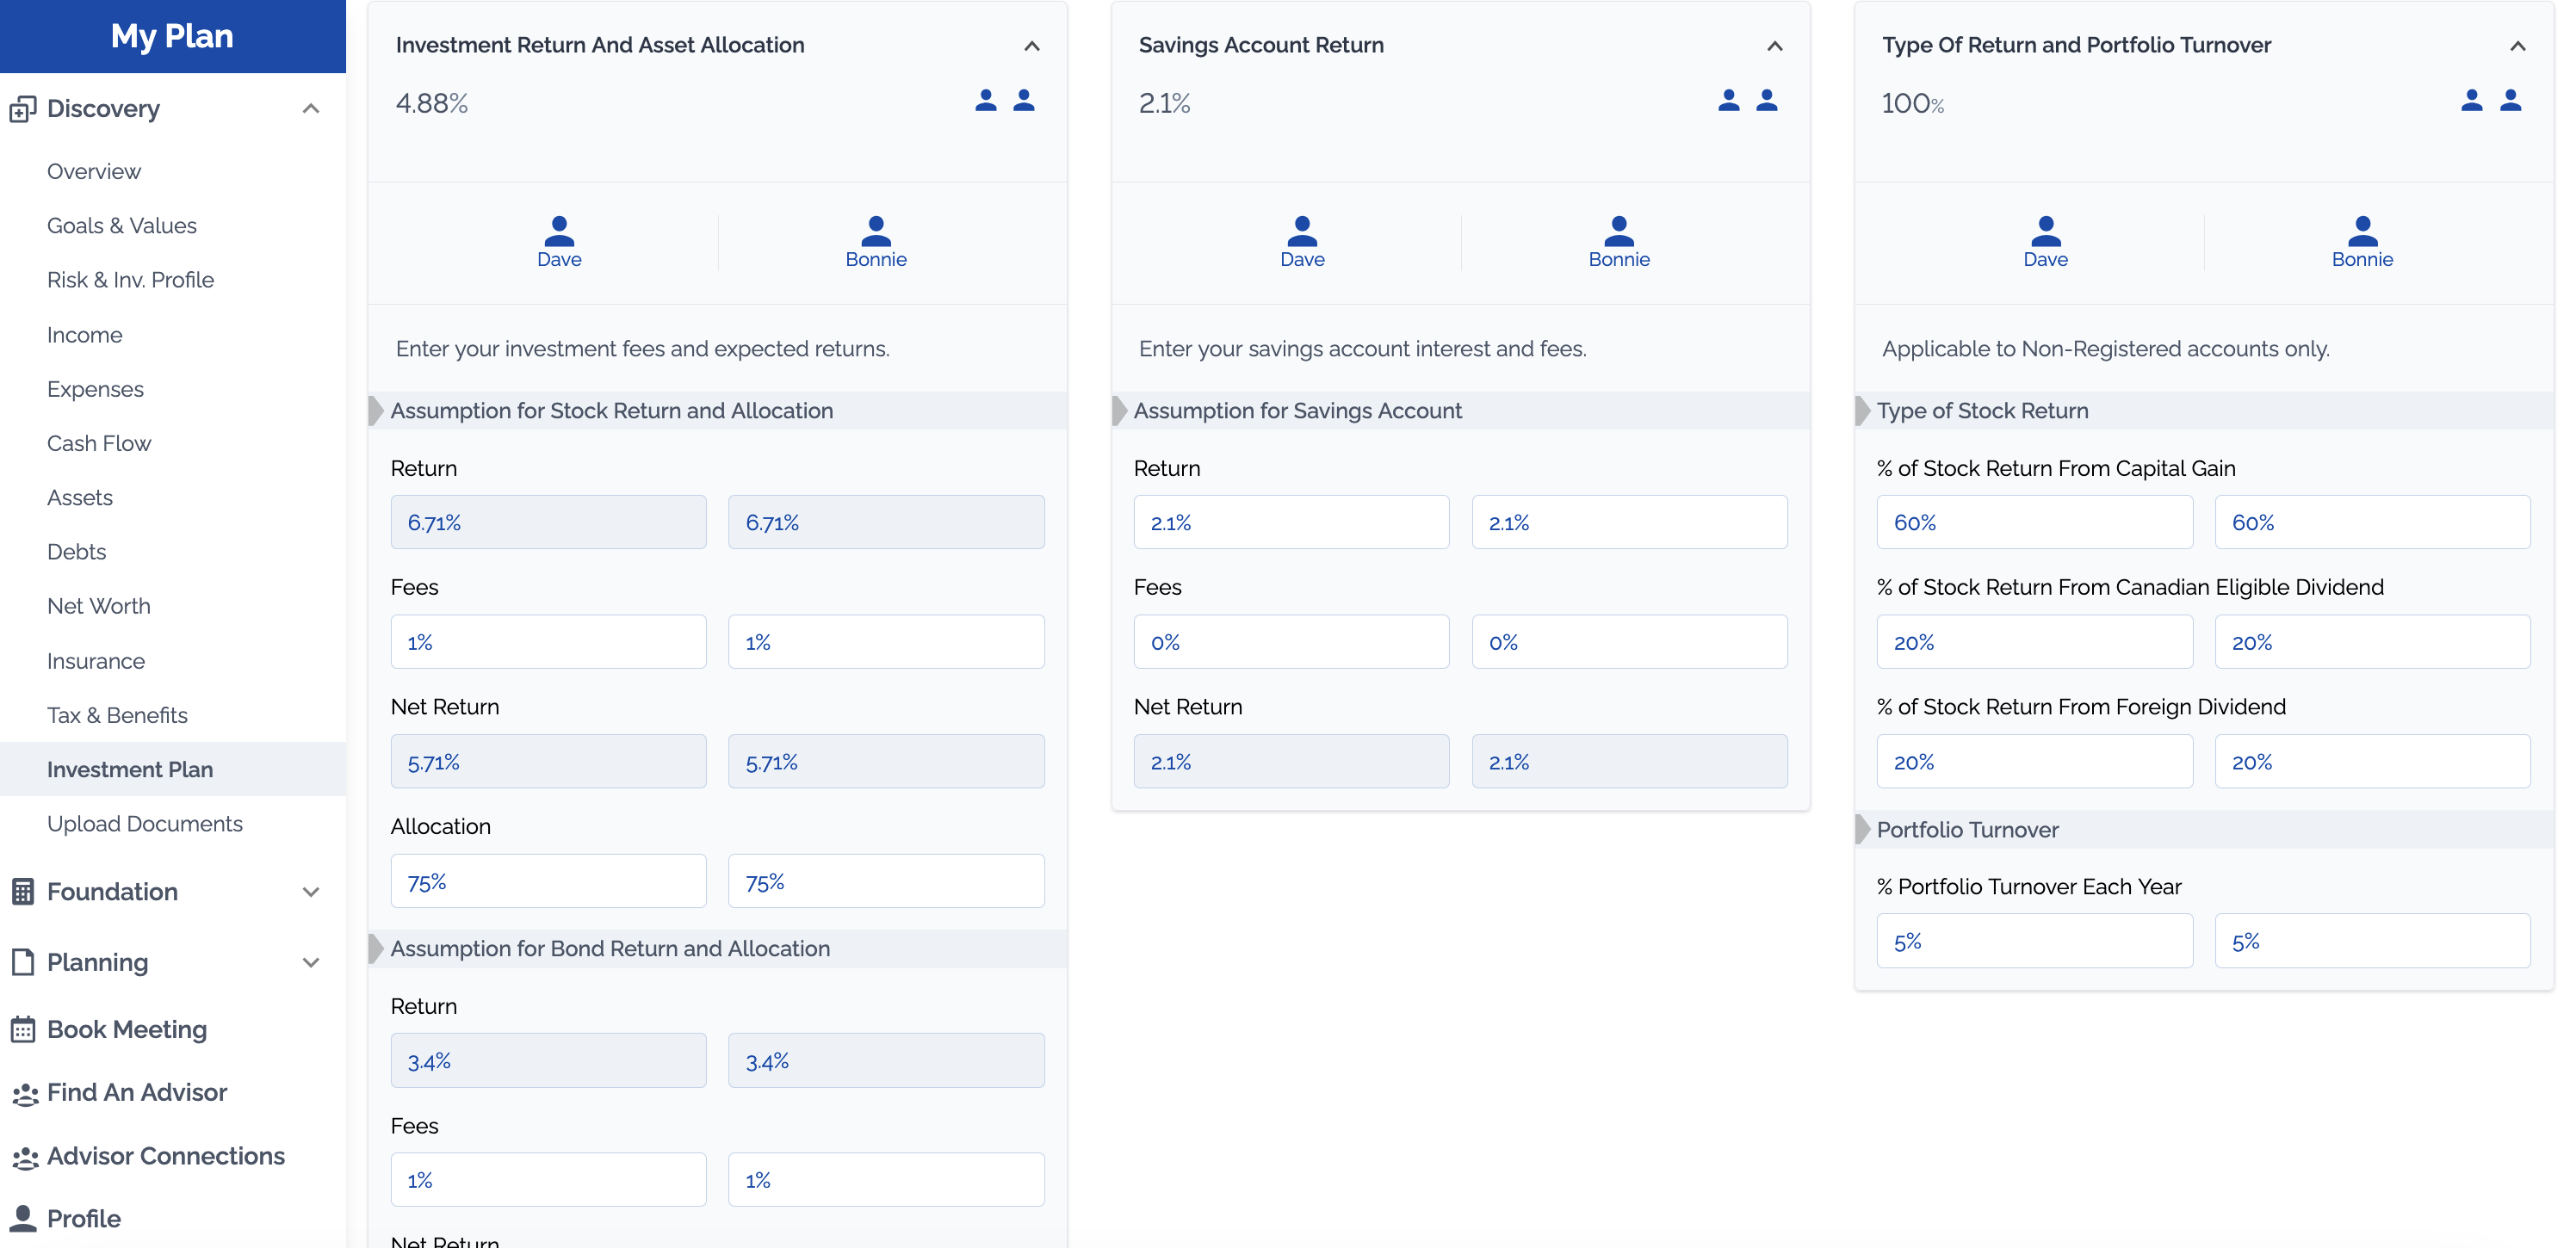
Task: Click Bonnie's Portfolio Turnover Each Year field
Action: coord(2372,941)
